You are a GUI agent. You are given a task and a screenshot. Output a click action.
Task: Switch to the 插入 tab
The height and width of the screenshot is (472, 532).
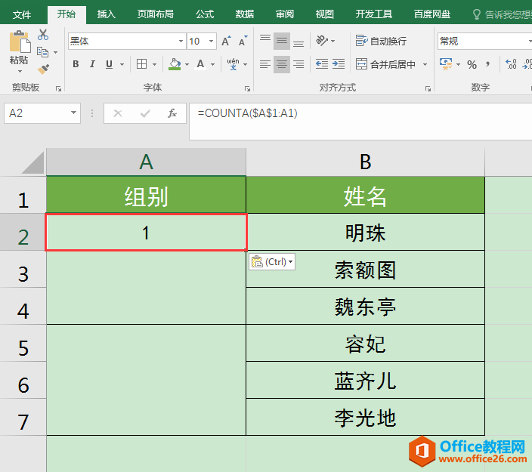click(x=107, y=14)
